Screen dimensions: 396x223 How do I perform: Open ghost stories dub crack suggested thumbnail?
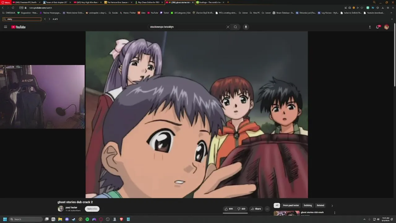pyautogui.click(x=286, y=213)
